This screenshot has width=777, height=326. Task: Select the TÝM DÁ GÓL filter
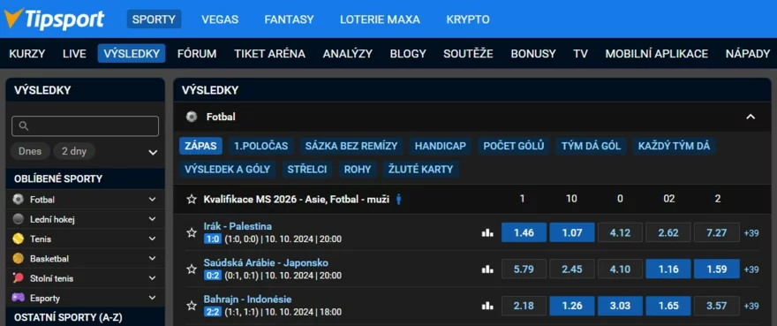tap(592, 146)
